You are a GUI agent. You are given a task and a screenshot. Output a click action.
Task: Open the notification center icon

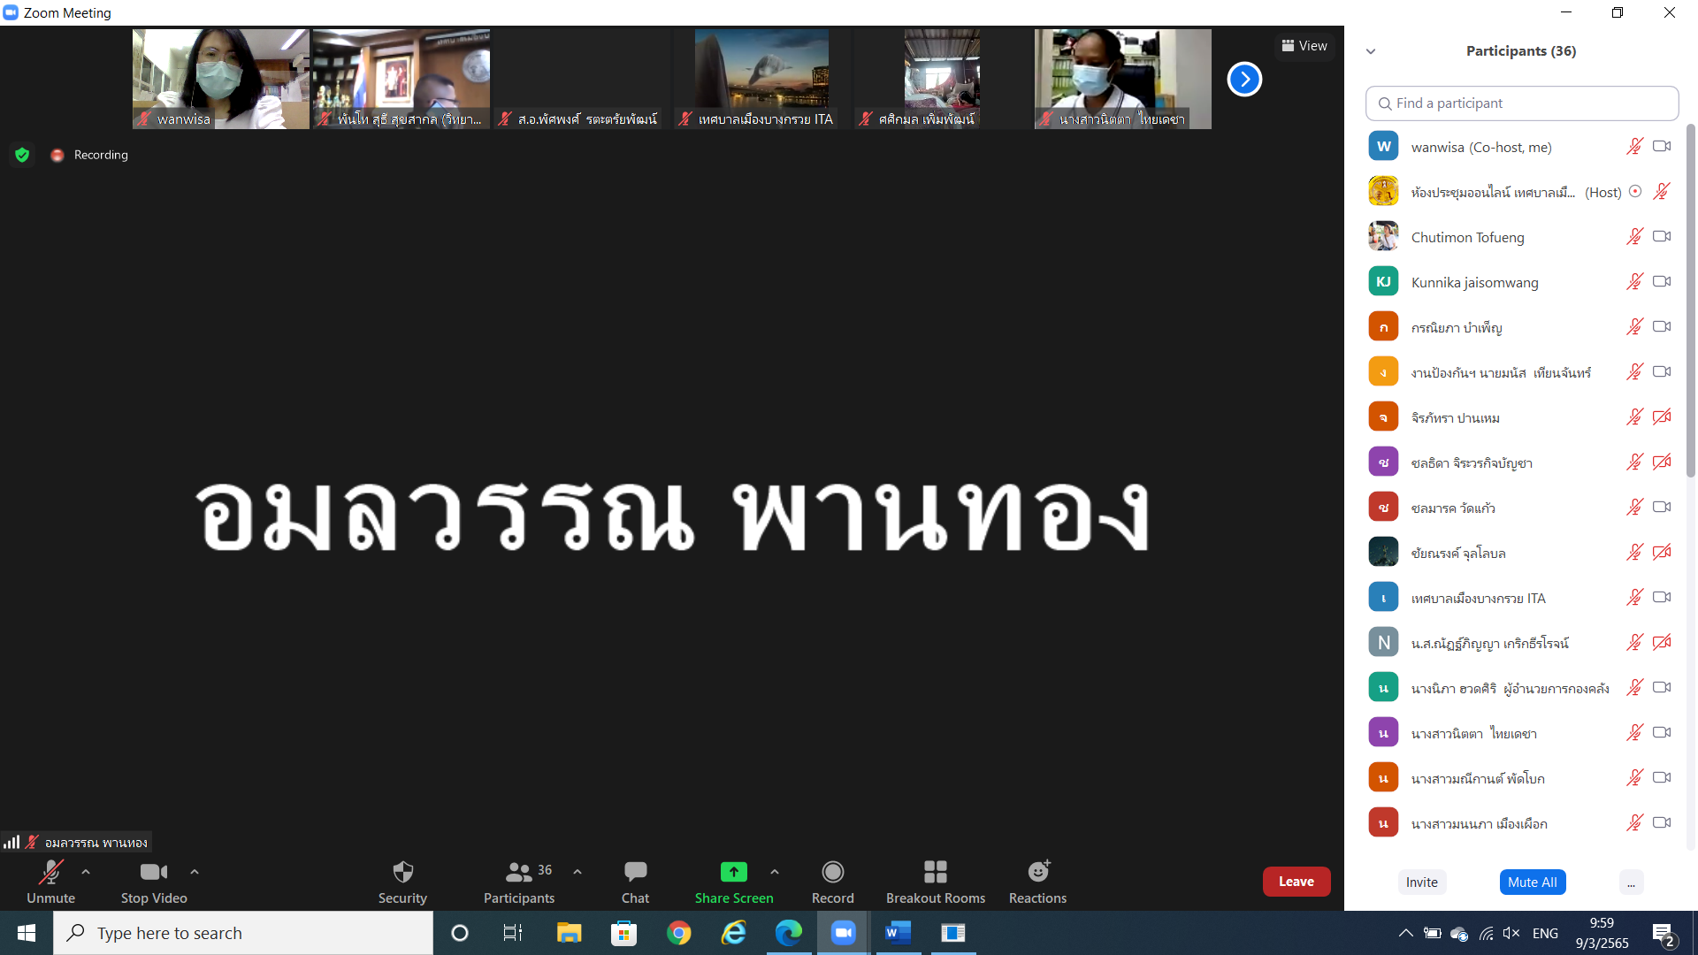1664,934
